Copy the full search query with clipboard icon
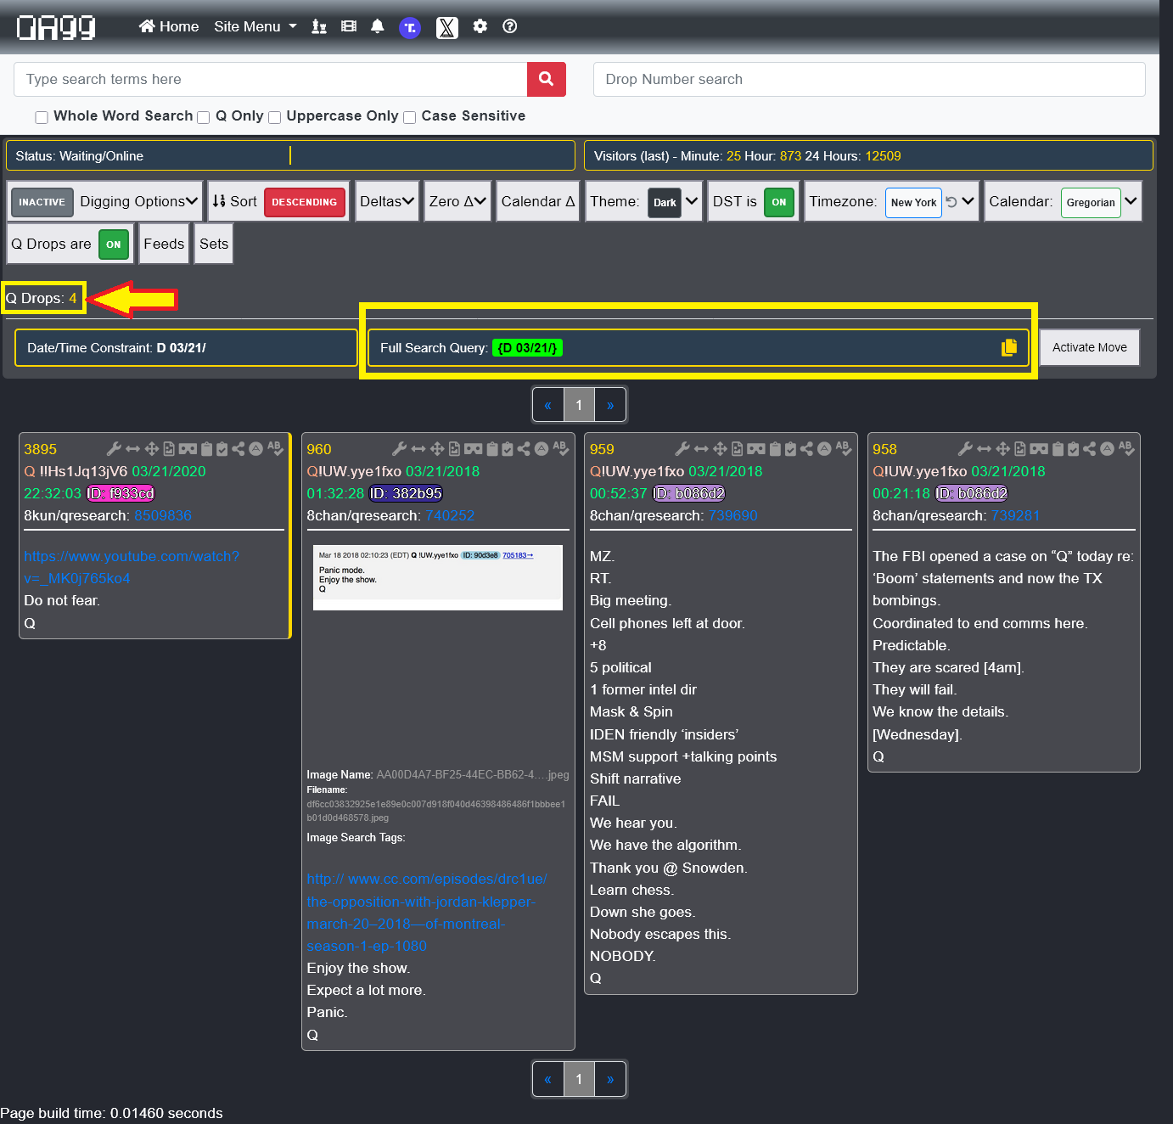Image resolution: width=1173 pixels, height=1124 pixels. coord(1008,347)
